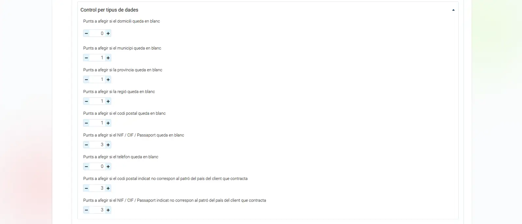Decrease points for blank domicili
Viewport: 522px width, 224px height.
[x=86, y=33]
